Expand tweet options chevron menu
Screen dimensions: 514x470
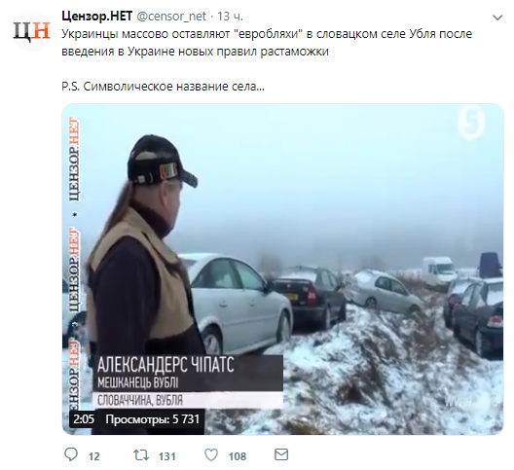coord(497,18)
